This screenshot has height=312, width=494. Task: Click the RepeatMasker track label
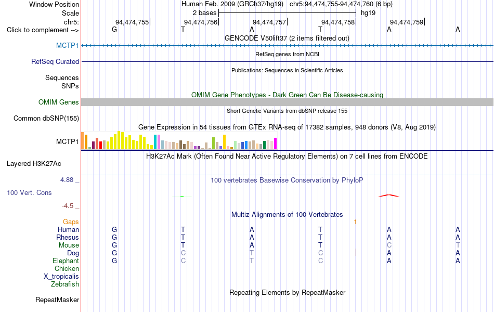(x=57, y=300)
